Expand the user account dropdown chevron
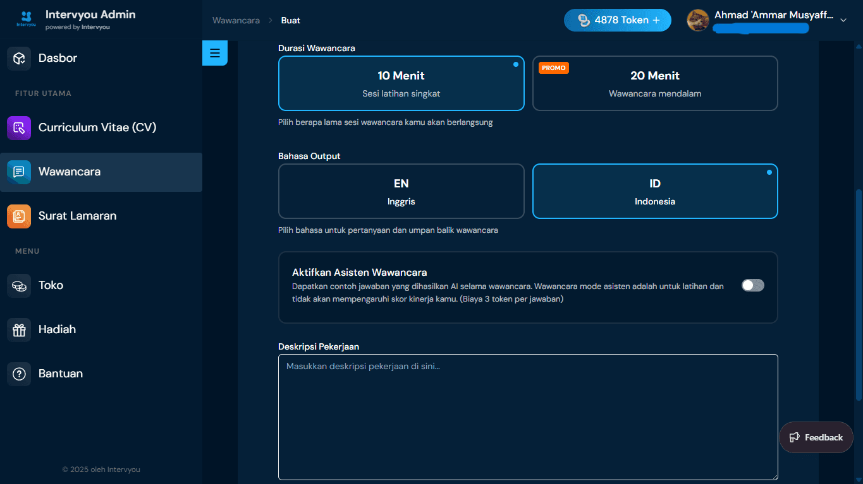The height and width of the screenshot is (484, 863). 843,20
